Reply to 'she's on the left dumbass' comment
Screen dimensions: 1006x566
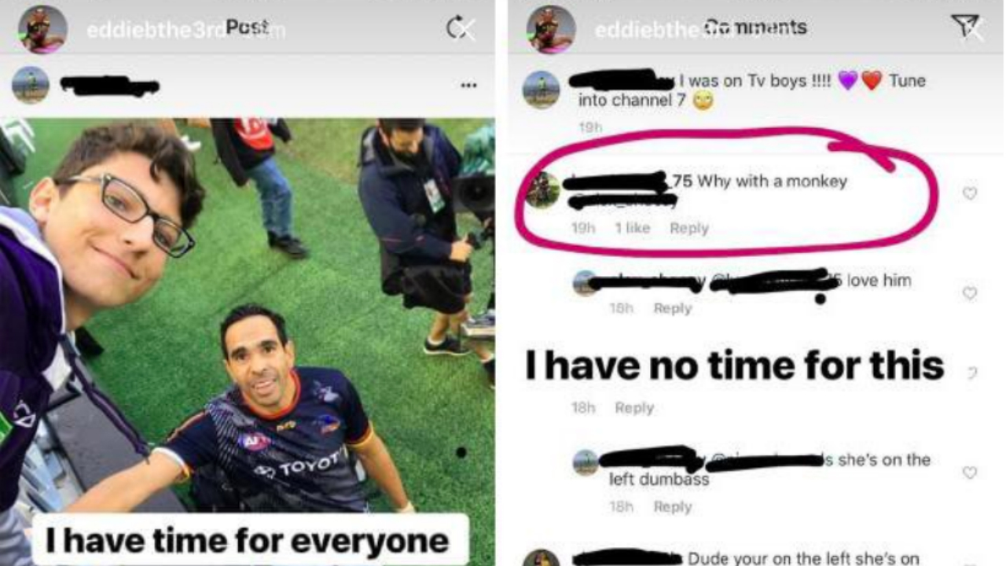coord(673,507)
